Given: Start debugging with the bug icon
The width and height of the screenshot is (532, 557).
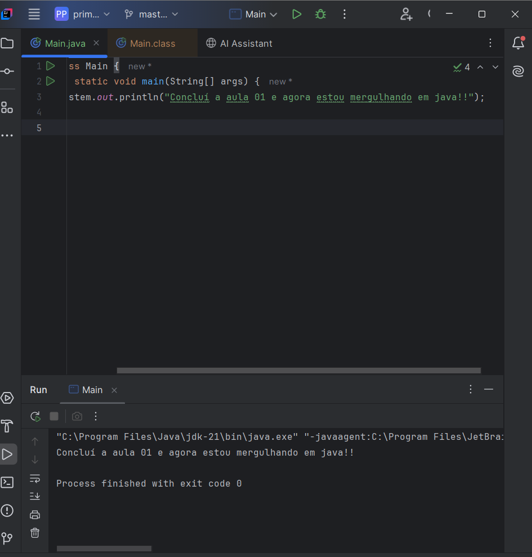Looking at the screenshot, I should [x=320, y=14].
